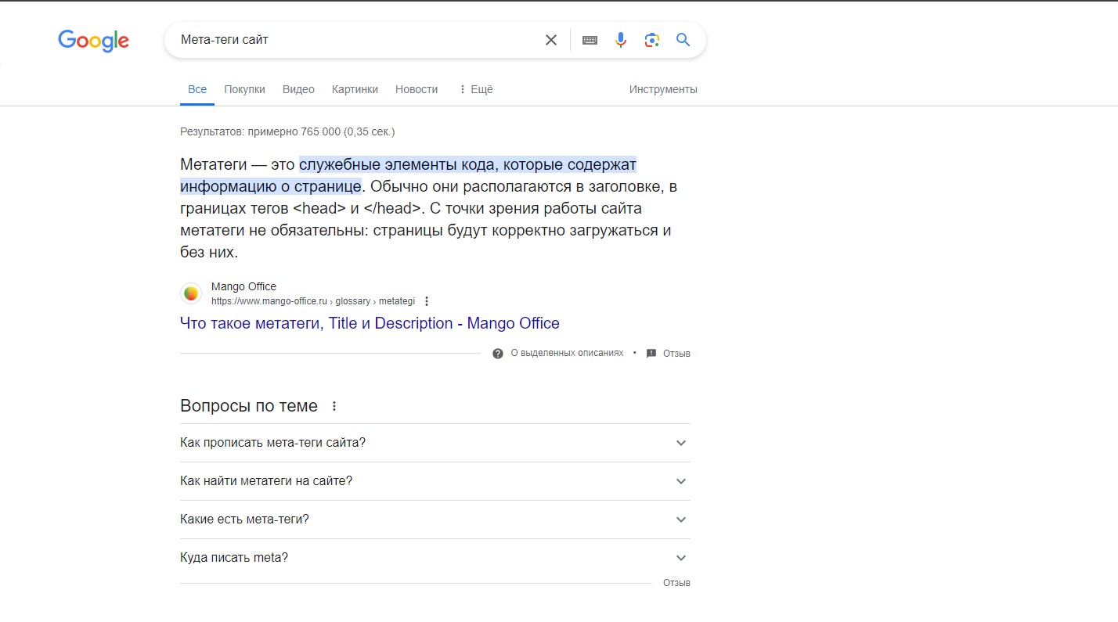The height and width of the screenshot is (622, 1118).
Task: Switch to the Видео tab
Action: click(298, 89)
